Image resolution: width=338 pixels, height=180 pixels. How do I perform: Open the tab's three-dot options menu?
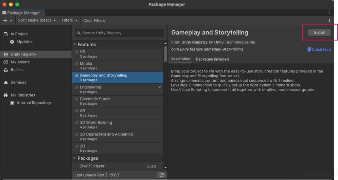pyautogui.click(x=329, y=12)
